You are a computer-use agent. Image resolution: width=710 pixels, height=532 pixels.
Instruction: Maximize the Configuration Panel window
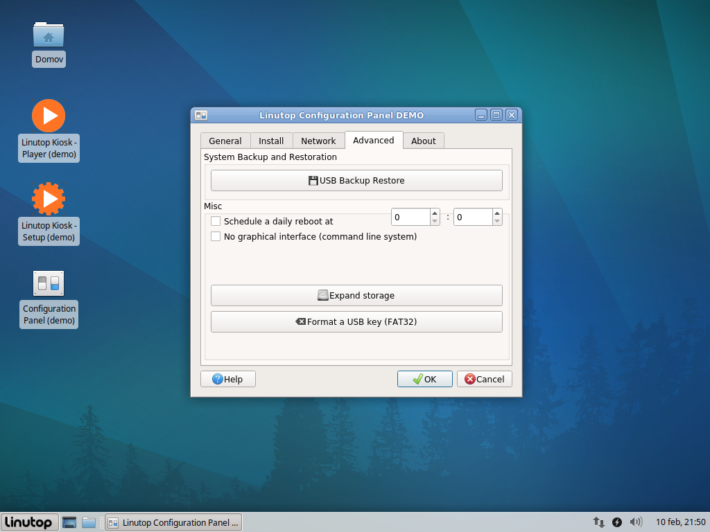point(496,116)
